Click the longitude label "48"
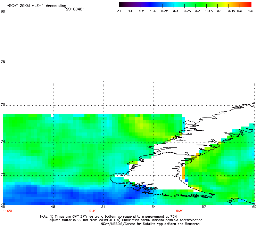The width and height of the screenshot is (257, 226). point(53,207)
